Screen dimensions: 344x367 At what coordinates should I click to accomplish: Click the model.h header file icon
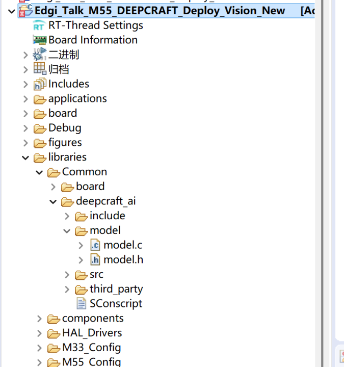pos(95,260)
